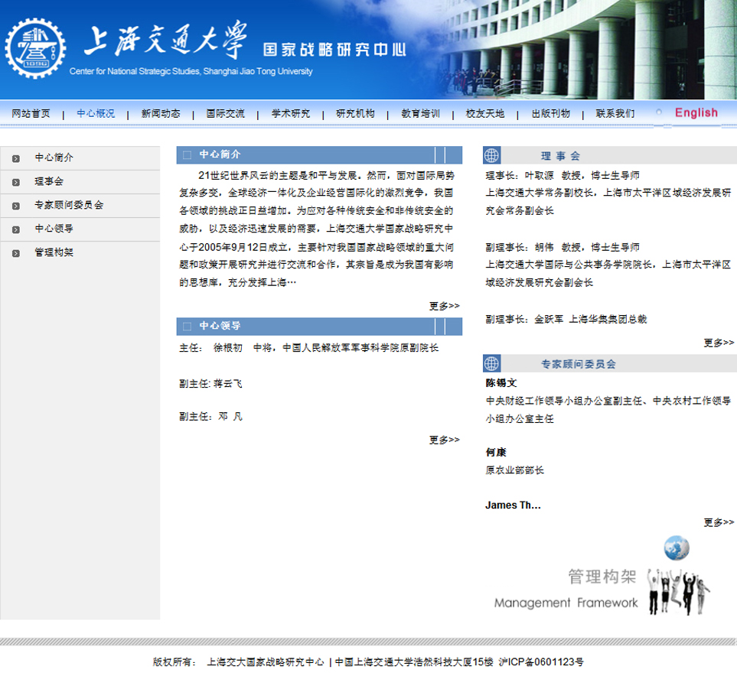737x676 pixels.
Task: Click the blue globe above 管理构架 banner
Action: [x=677, y=548]
